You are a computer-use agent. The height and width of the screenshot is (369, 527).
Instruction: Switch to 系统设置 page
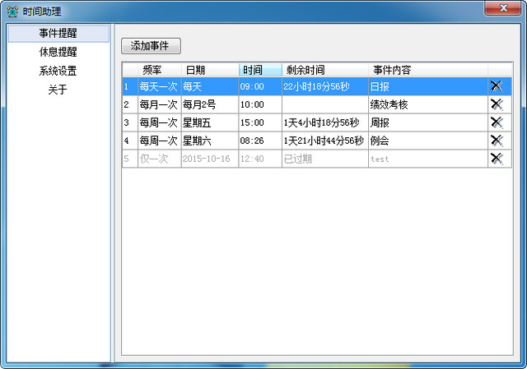tap(58, 71)
